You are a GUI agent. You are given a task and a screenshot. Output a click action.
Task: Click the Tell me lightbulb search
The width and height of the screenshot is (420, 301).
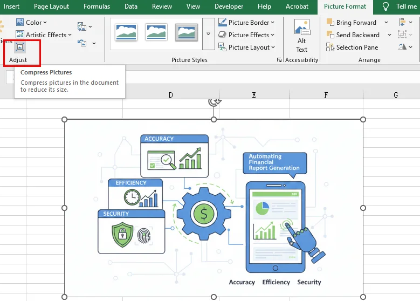pyautogui.click(x=385, y=6)
